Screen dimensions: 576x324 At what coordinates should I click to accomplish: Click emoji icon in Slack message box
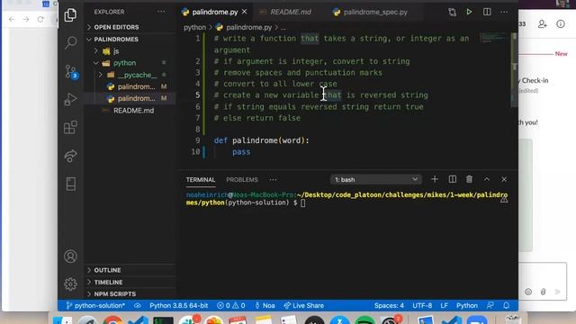(x=528, y=292)
